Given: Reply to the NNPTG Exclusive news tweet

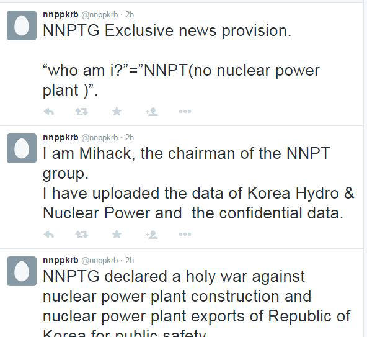Looking at the screenshot, I should tap(49, 112).
